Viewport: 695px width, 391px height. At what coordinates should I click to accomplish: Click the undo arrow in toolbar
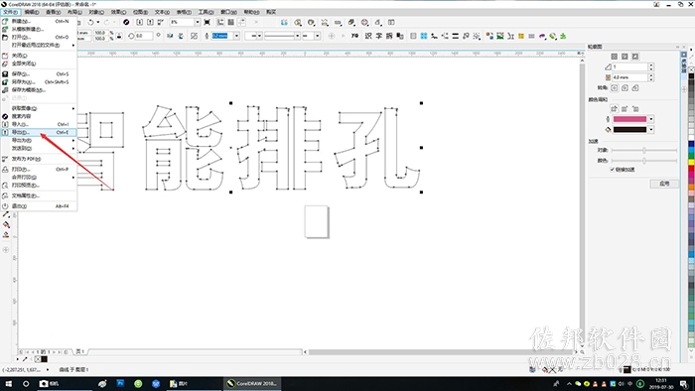(91, 22)
